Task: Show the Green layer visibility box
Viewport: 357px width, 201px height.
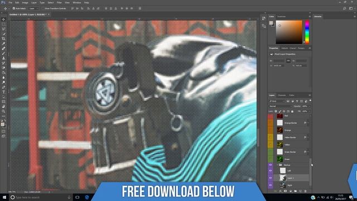Action: pos(270,159)
